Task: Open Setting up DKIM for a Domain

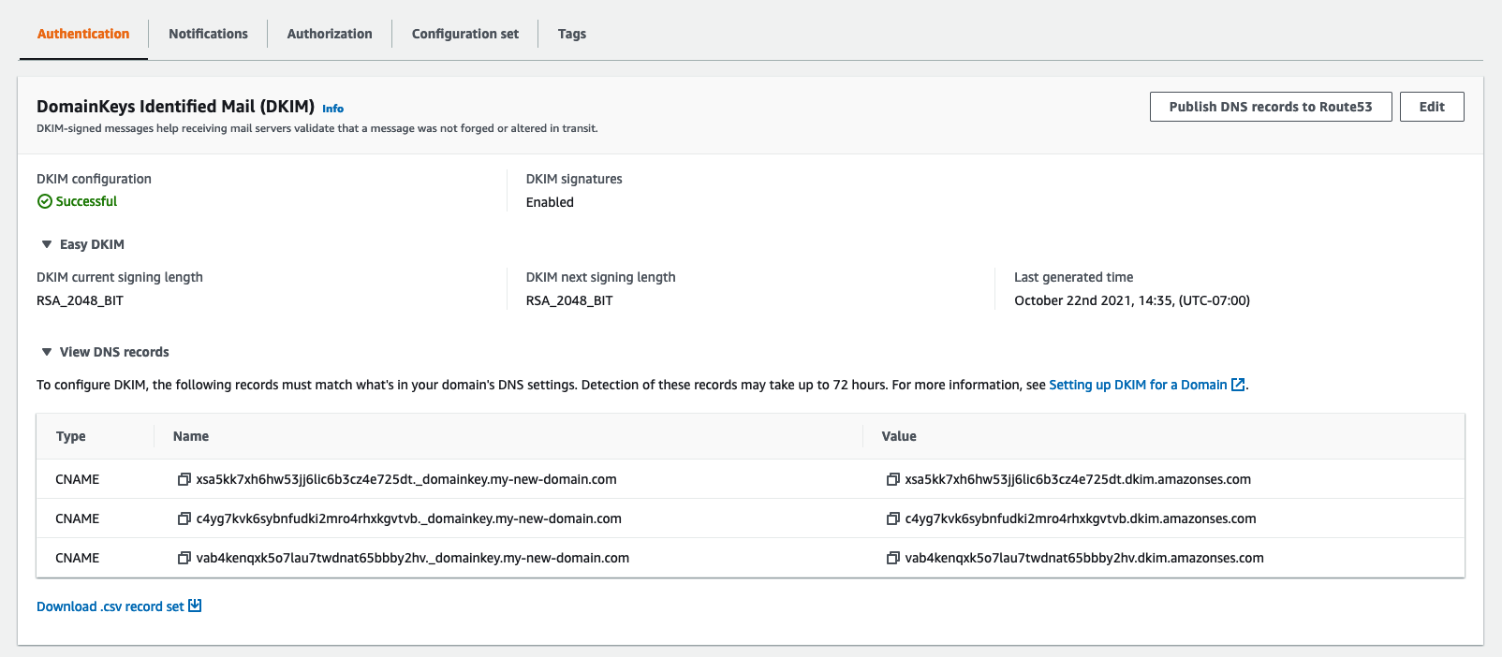Action: [1137, 385]
